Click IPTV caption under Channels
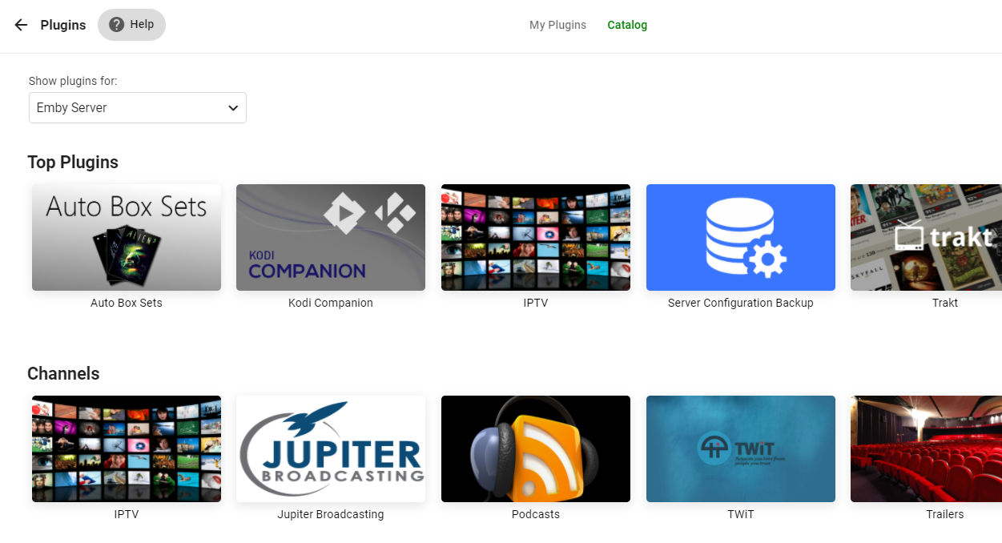Viewport: 1002px width, 543px height. (127, 514)
